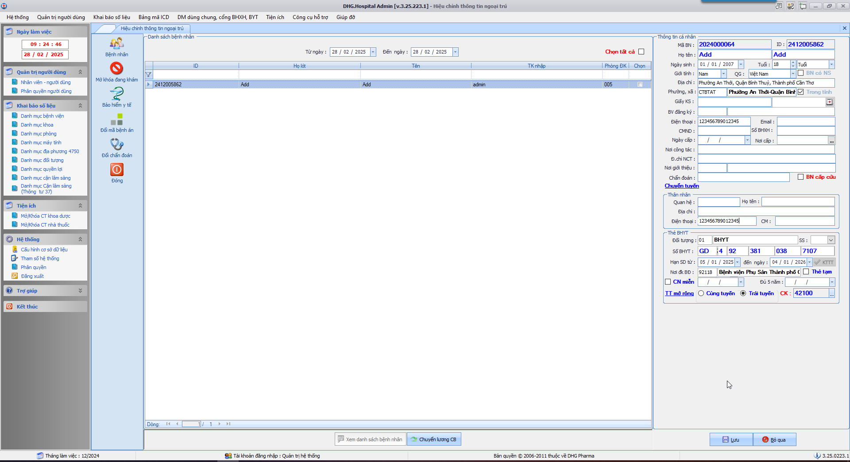The height and width of the screenshot is (462, 850).
Task: Click the Chẩn đoán input field
Action: click(x=743, y=177)
